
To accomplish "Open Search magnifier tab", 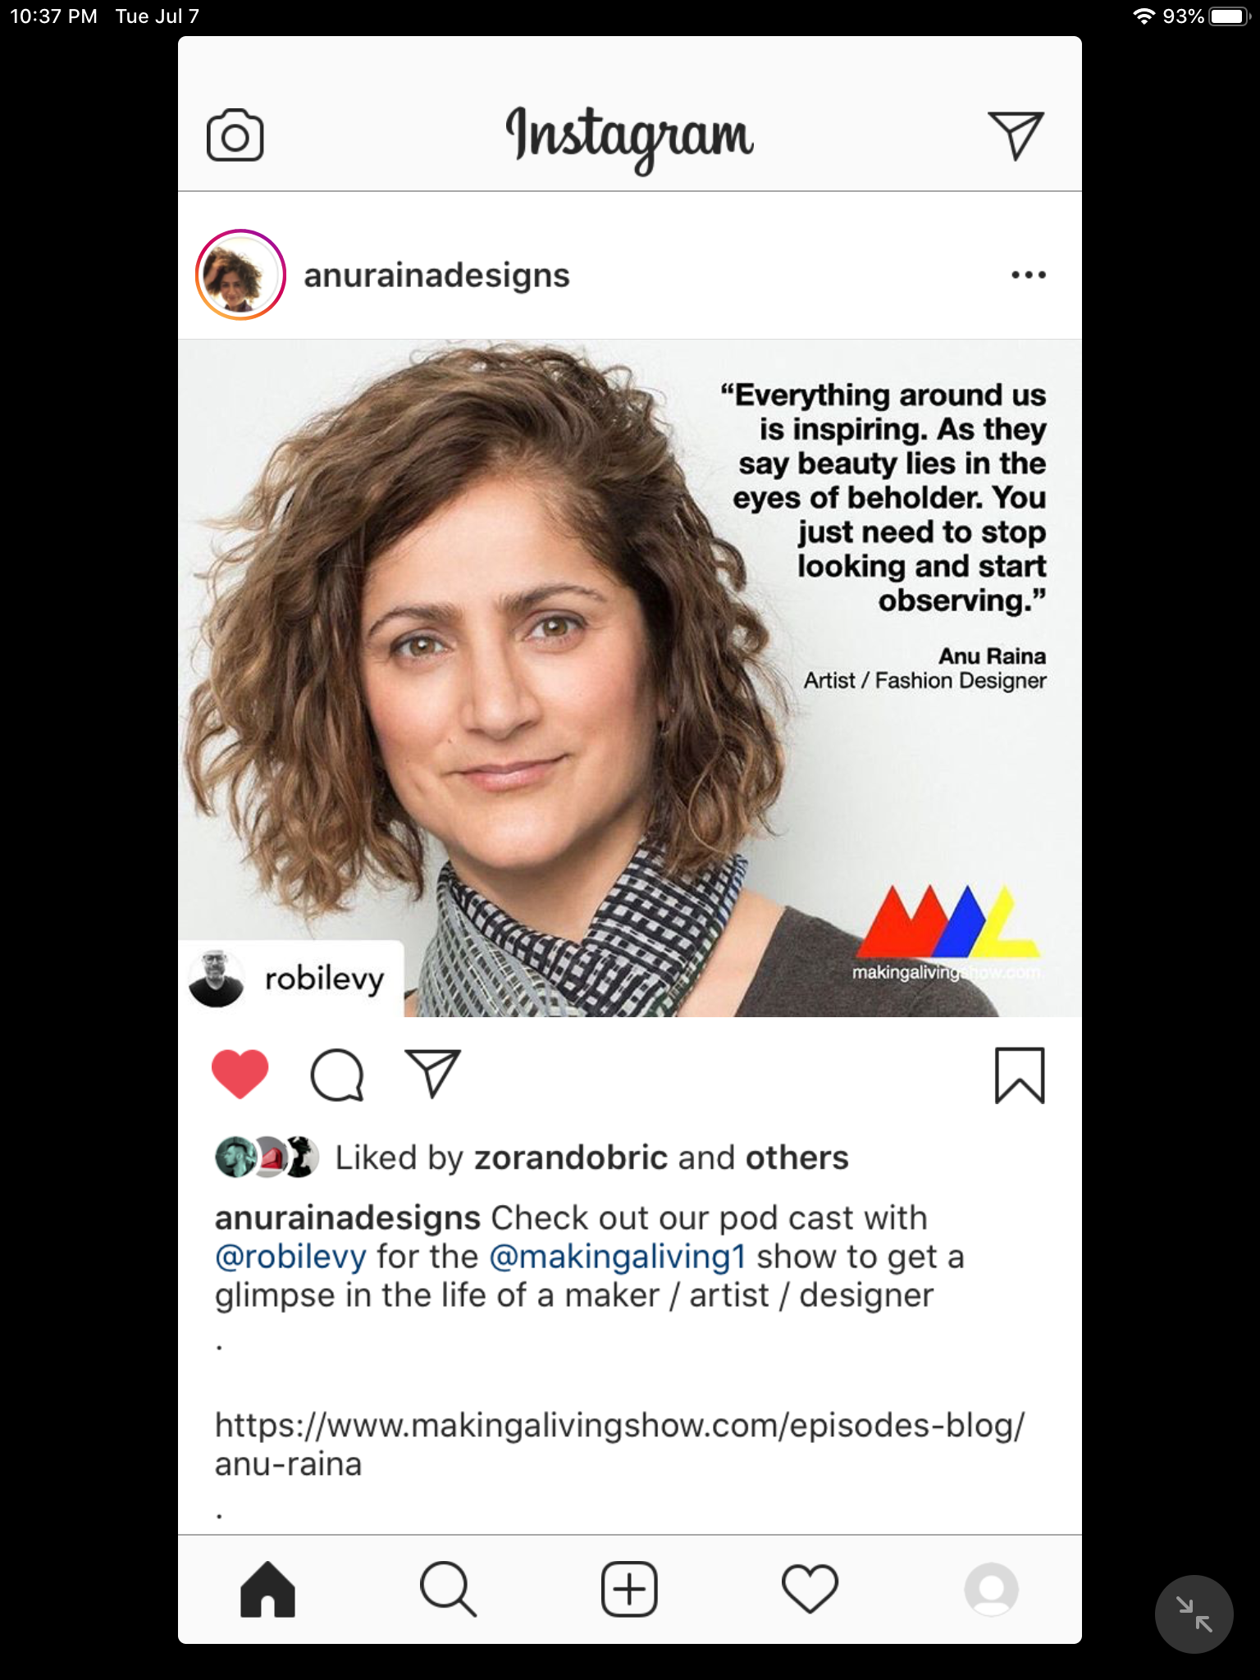I will click(x=448, y=1590).
